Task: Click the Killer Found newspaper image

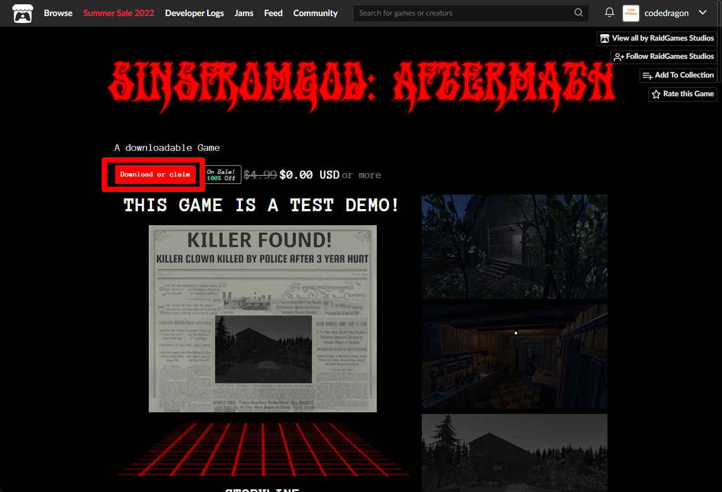Action: [263, 319]
